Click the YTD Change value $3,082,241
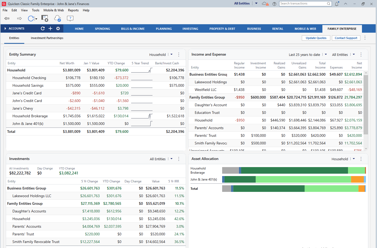The height and width of the screenshot is (248, 377). click(69, 173)
